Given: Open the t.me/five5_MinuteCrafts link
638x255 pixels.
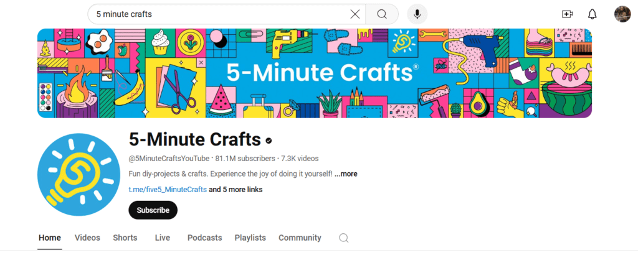Looking at the screenshot, I should (168, 190).
